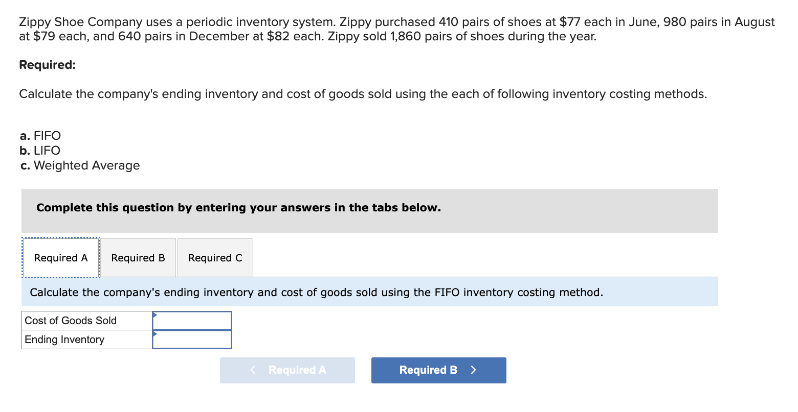Switch to the Required A tab

60,258
